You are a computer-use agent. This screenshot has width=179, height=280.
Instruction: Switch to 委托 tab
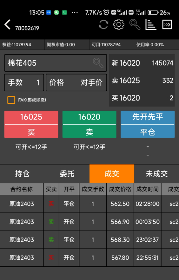pyautogui.click(x=67, y=174)
